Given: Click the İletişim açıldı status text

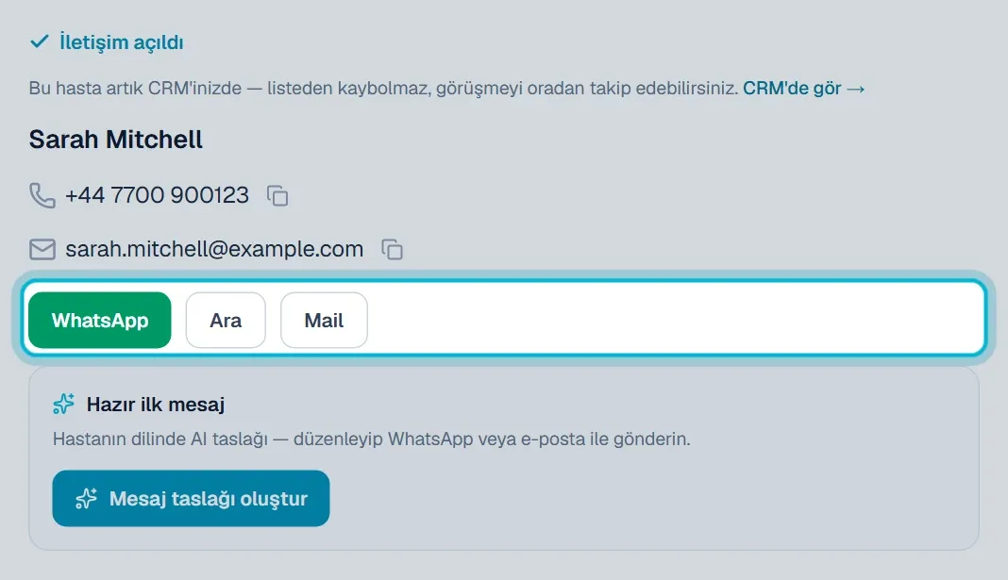Looking at the screenshot, I should (x=122, y=42).
